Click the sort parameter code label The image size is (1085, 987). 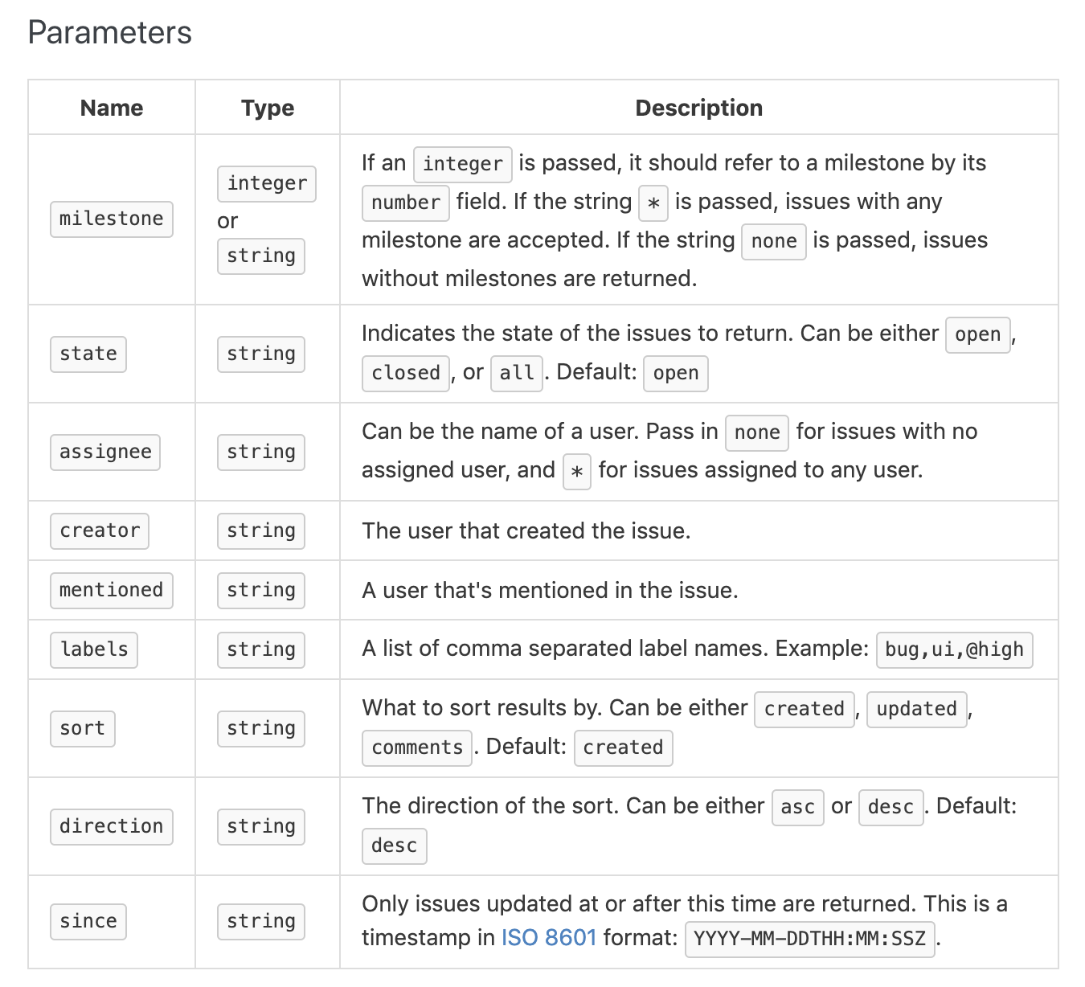(x=82, y=728)
